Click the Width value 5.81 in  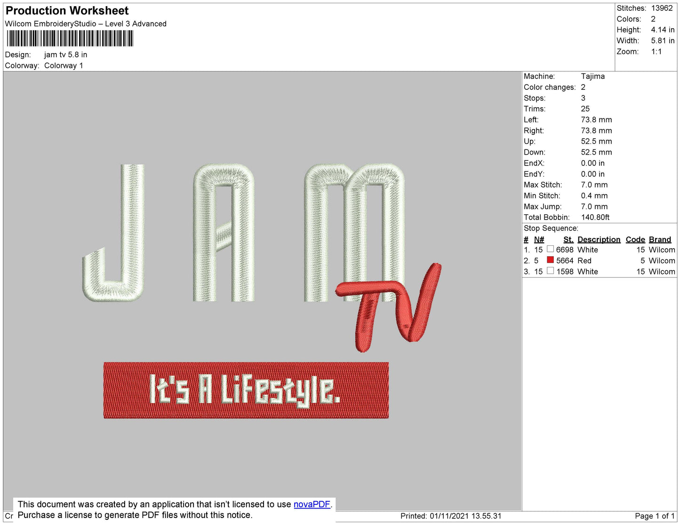[x=663, y=40]
